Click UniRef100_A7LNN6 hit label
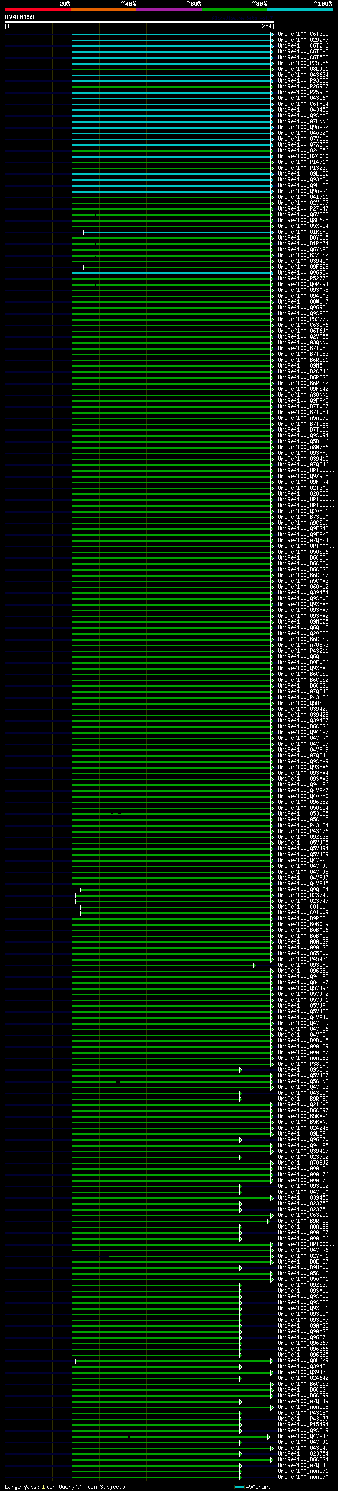Viewport: 338px width, 1491px height. coord(303,122)
